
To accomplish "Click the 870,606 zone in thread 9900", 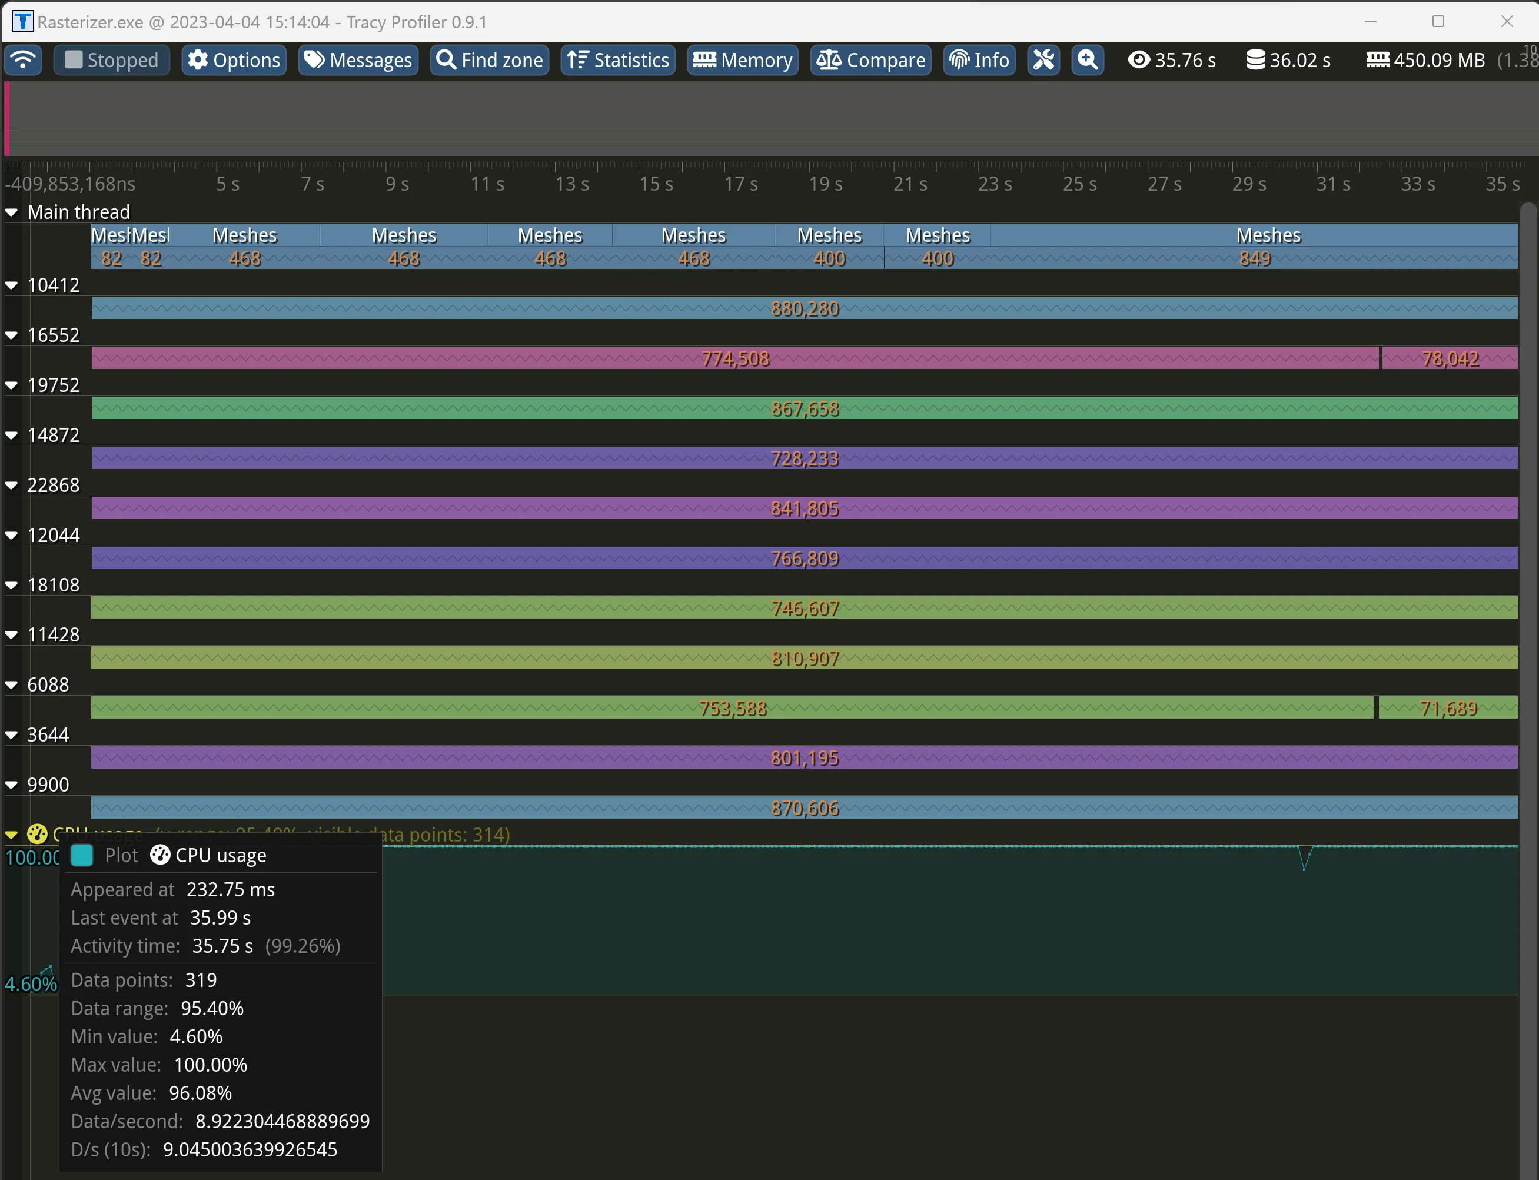I will (805, 807).
